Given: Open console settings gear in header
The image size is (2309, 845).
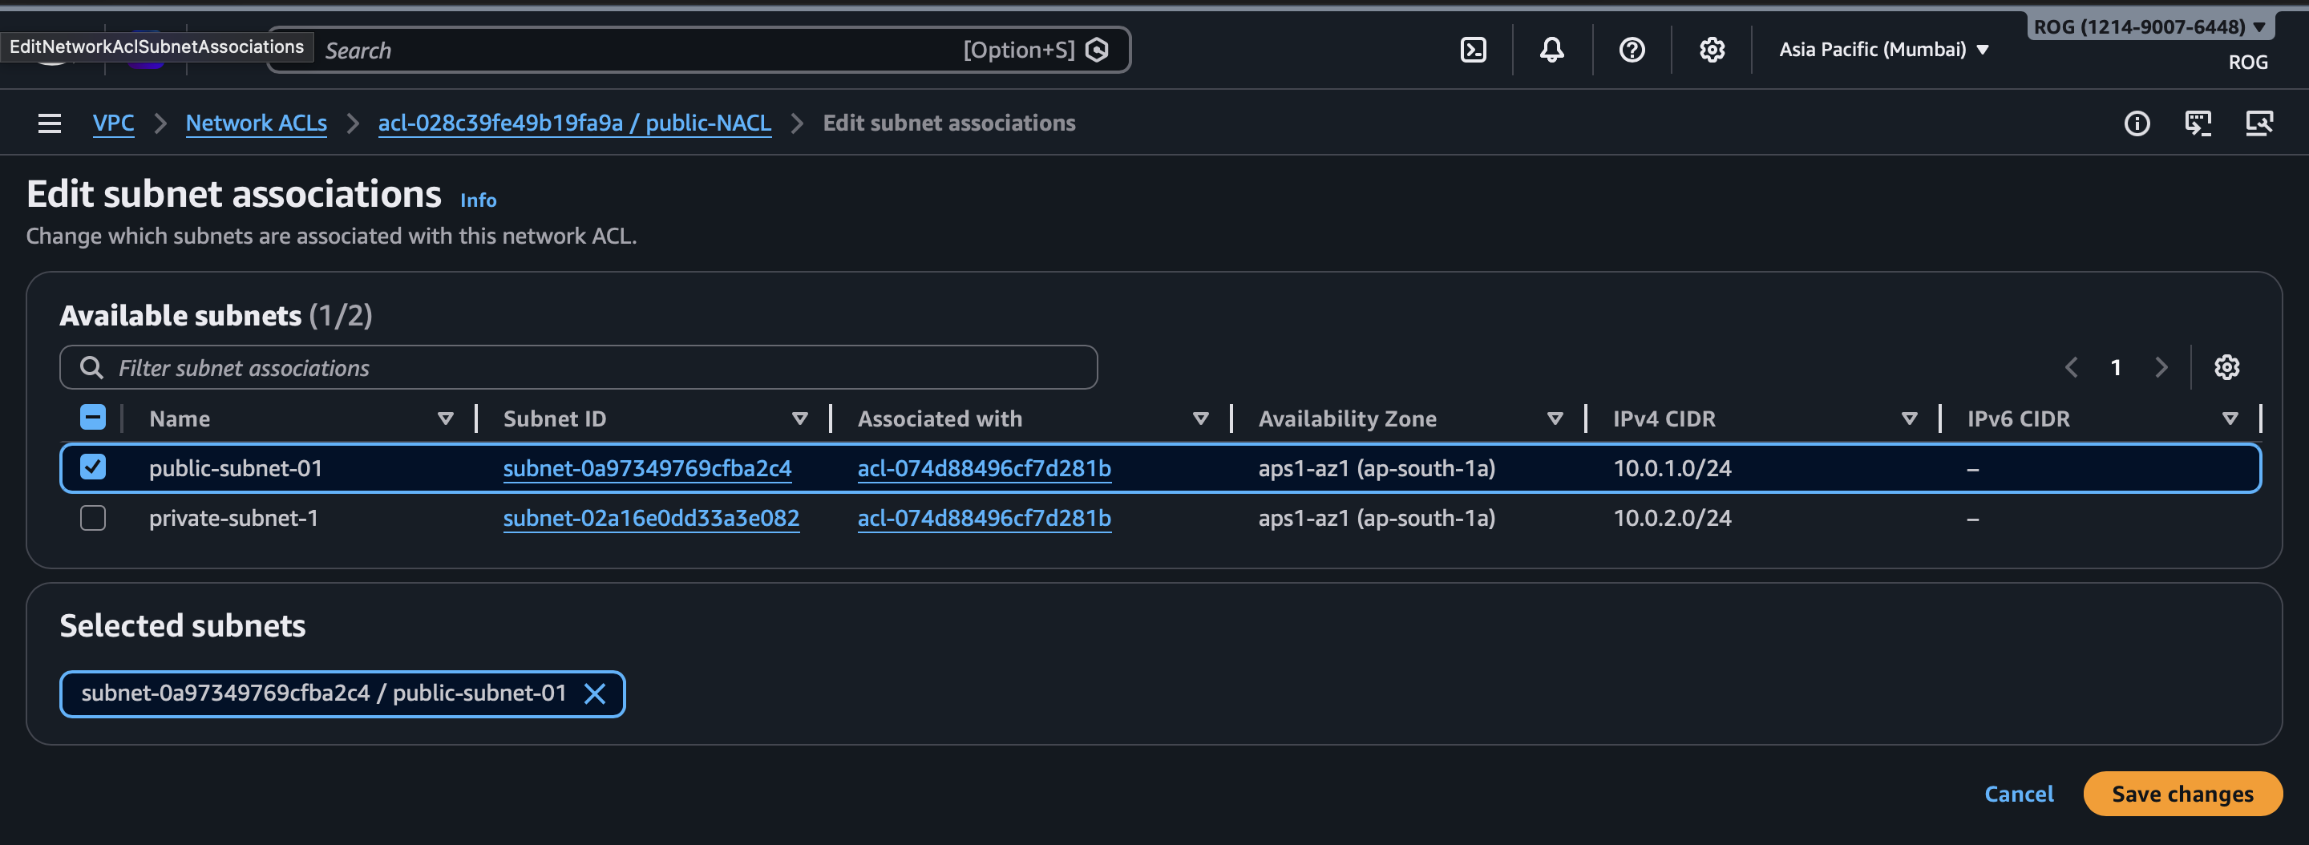Looking at the screenshot, I should [1711, 51].
